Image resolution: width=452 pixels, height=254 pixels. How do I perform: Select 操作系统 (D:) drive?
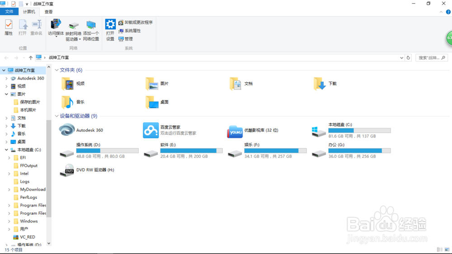click(99, 151)
